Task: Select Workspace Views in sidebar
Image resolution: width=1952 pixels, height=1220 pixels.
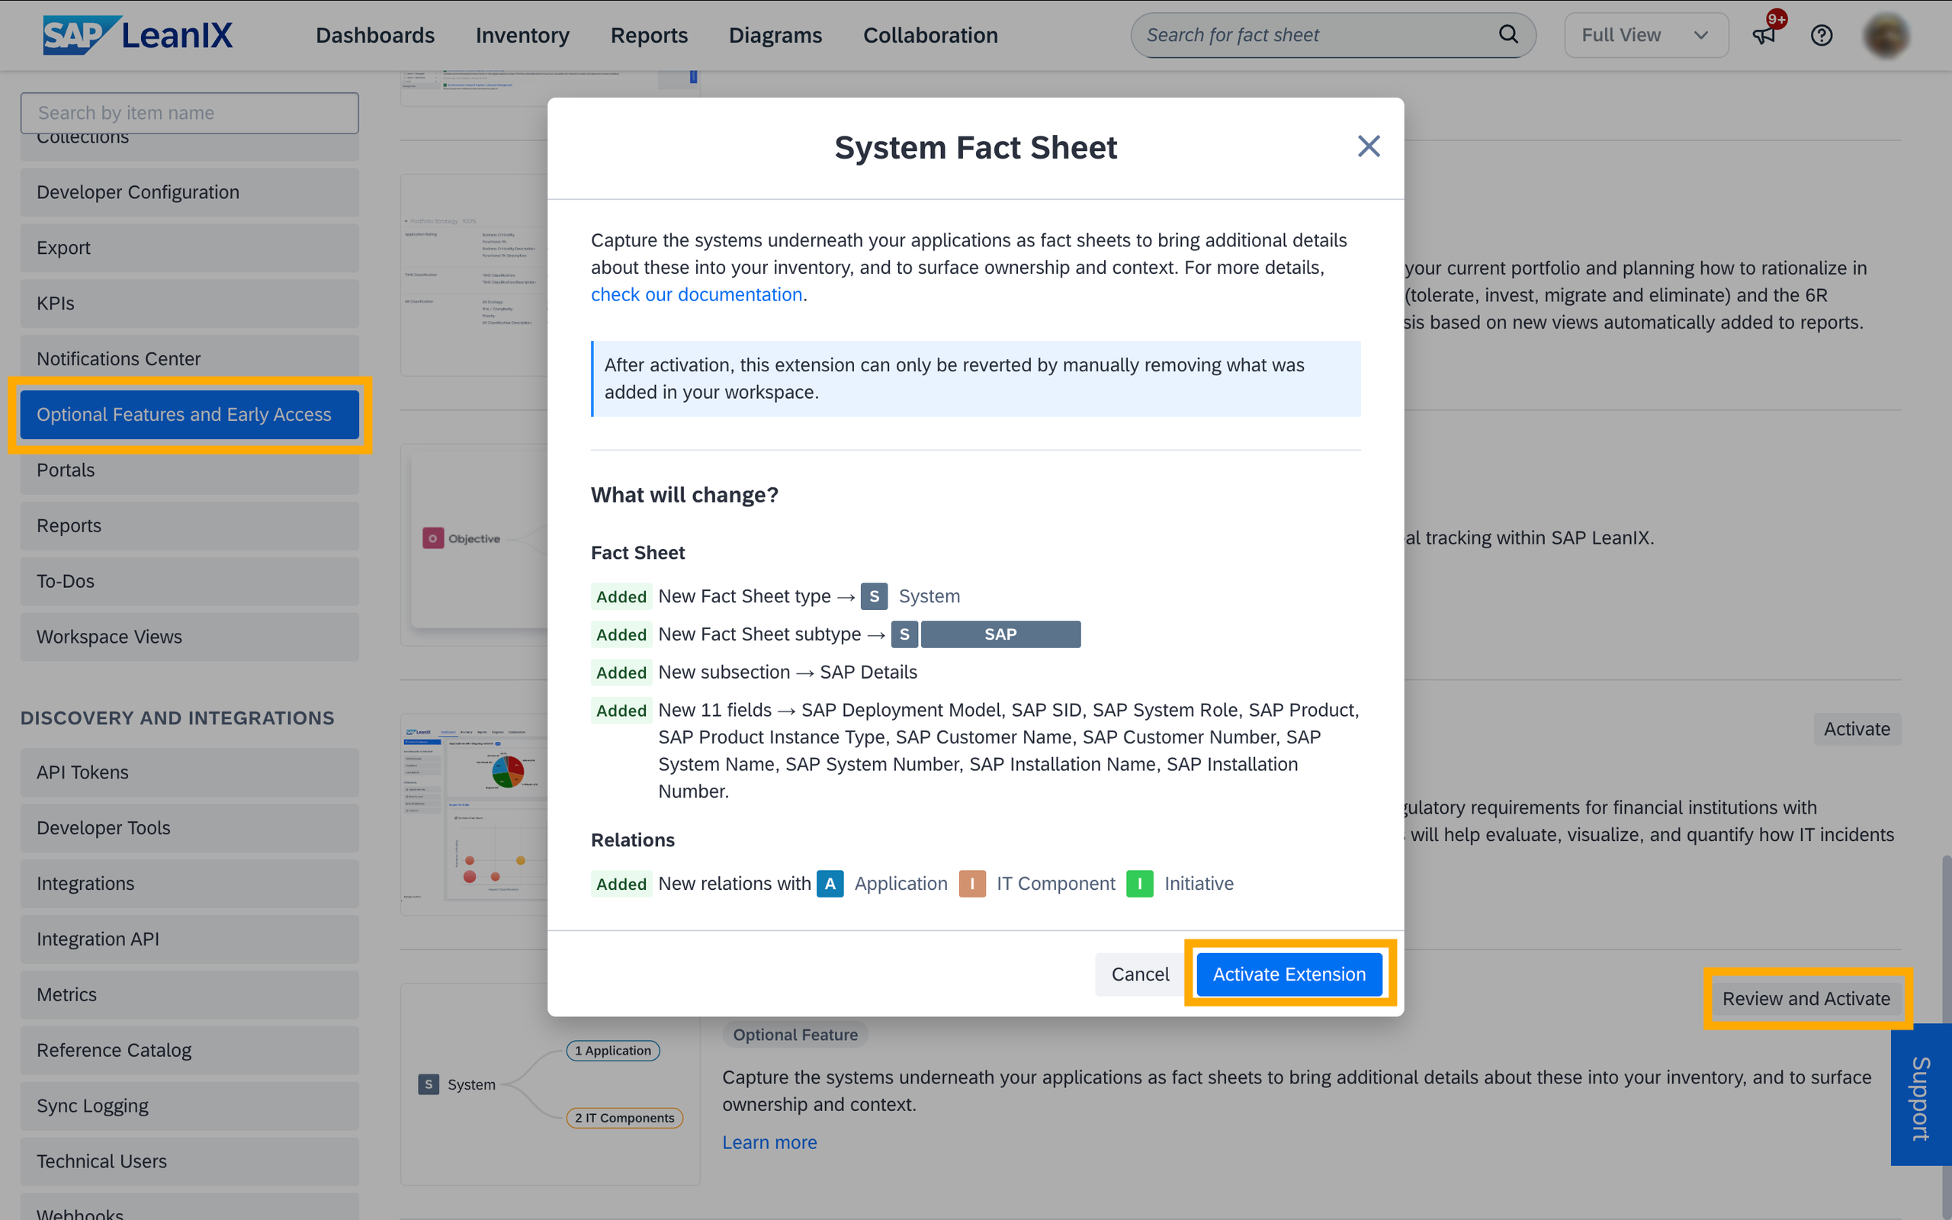Action: 190,637
